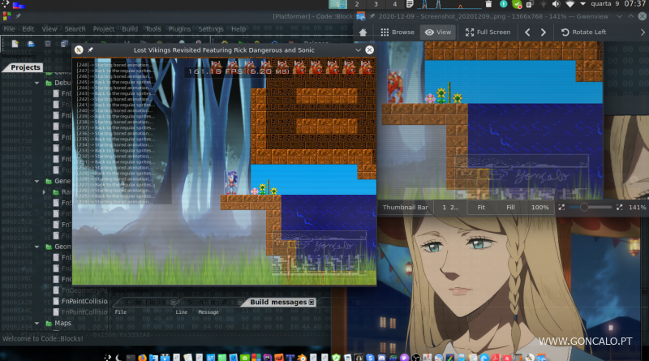The width and height of the screenshot is (649, 361).
Task: Launch Blender from the bottom dock
Action: (x=302, y=357)
